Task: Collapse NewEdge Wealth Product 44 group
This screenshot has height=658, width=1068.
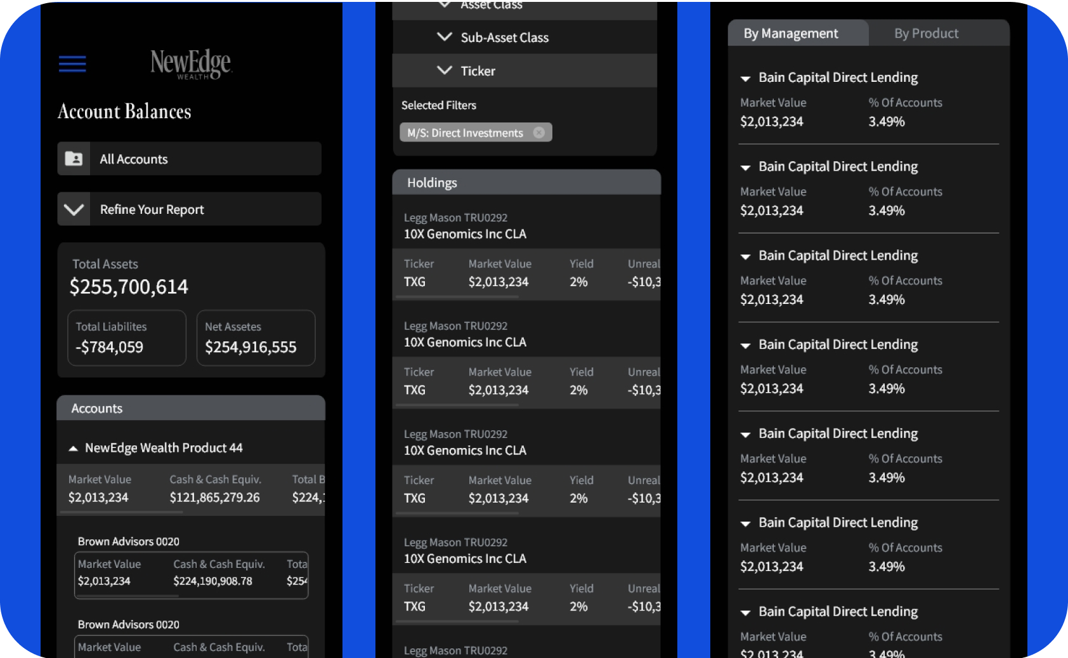Action: [x=74, y=449]
